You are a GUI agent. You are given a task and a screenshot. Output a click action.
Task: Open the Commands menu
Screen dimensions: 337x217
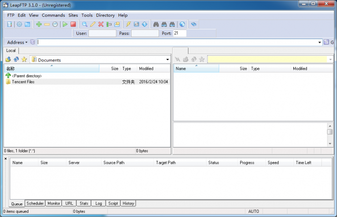coord(53,15)
